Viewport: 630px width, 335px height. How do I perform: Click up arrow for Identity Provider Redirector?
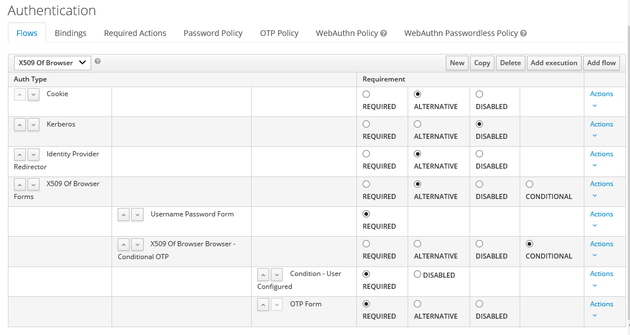(x=20, y=154)
